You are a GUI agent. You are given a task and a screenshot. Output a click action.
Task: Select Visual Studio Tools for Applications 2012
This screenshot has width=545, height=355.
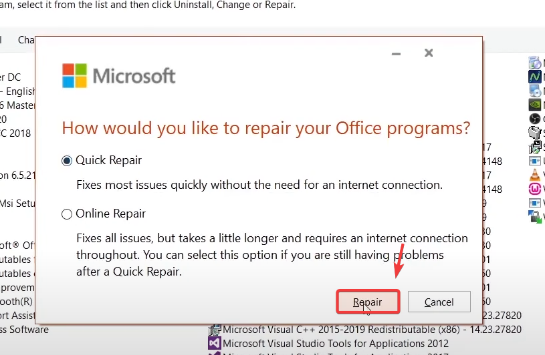(336, 343)
